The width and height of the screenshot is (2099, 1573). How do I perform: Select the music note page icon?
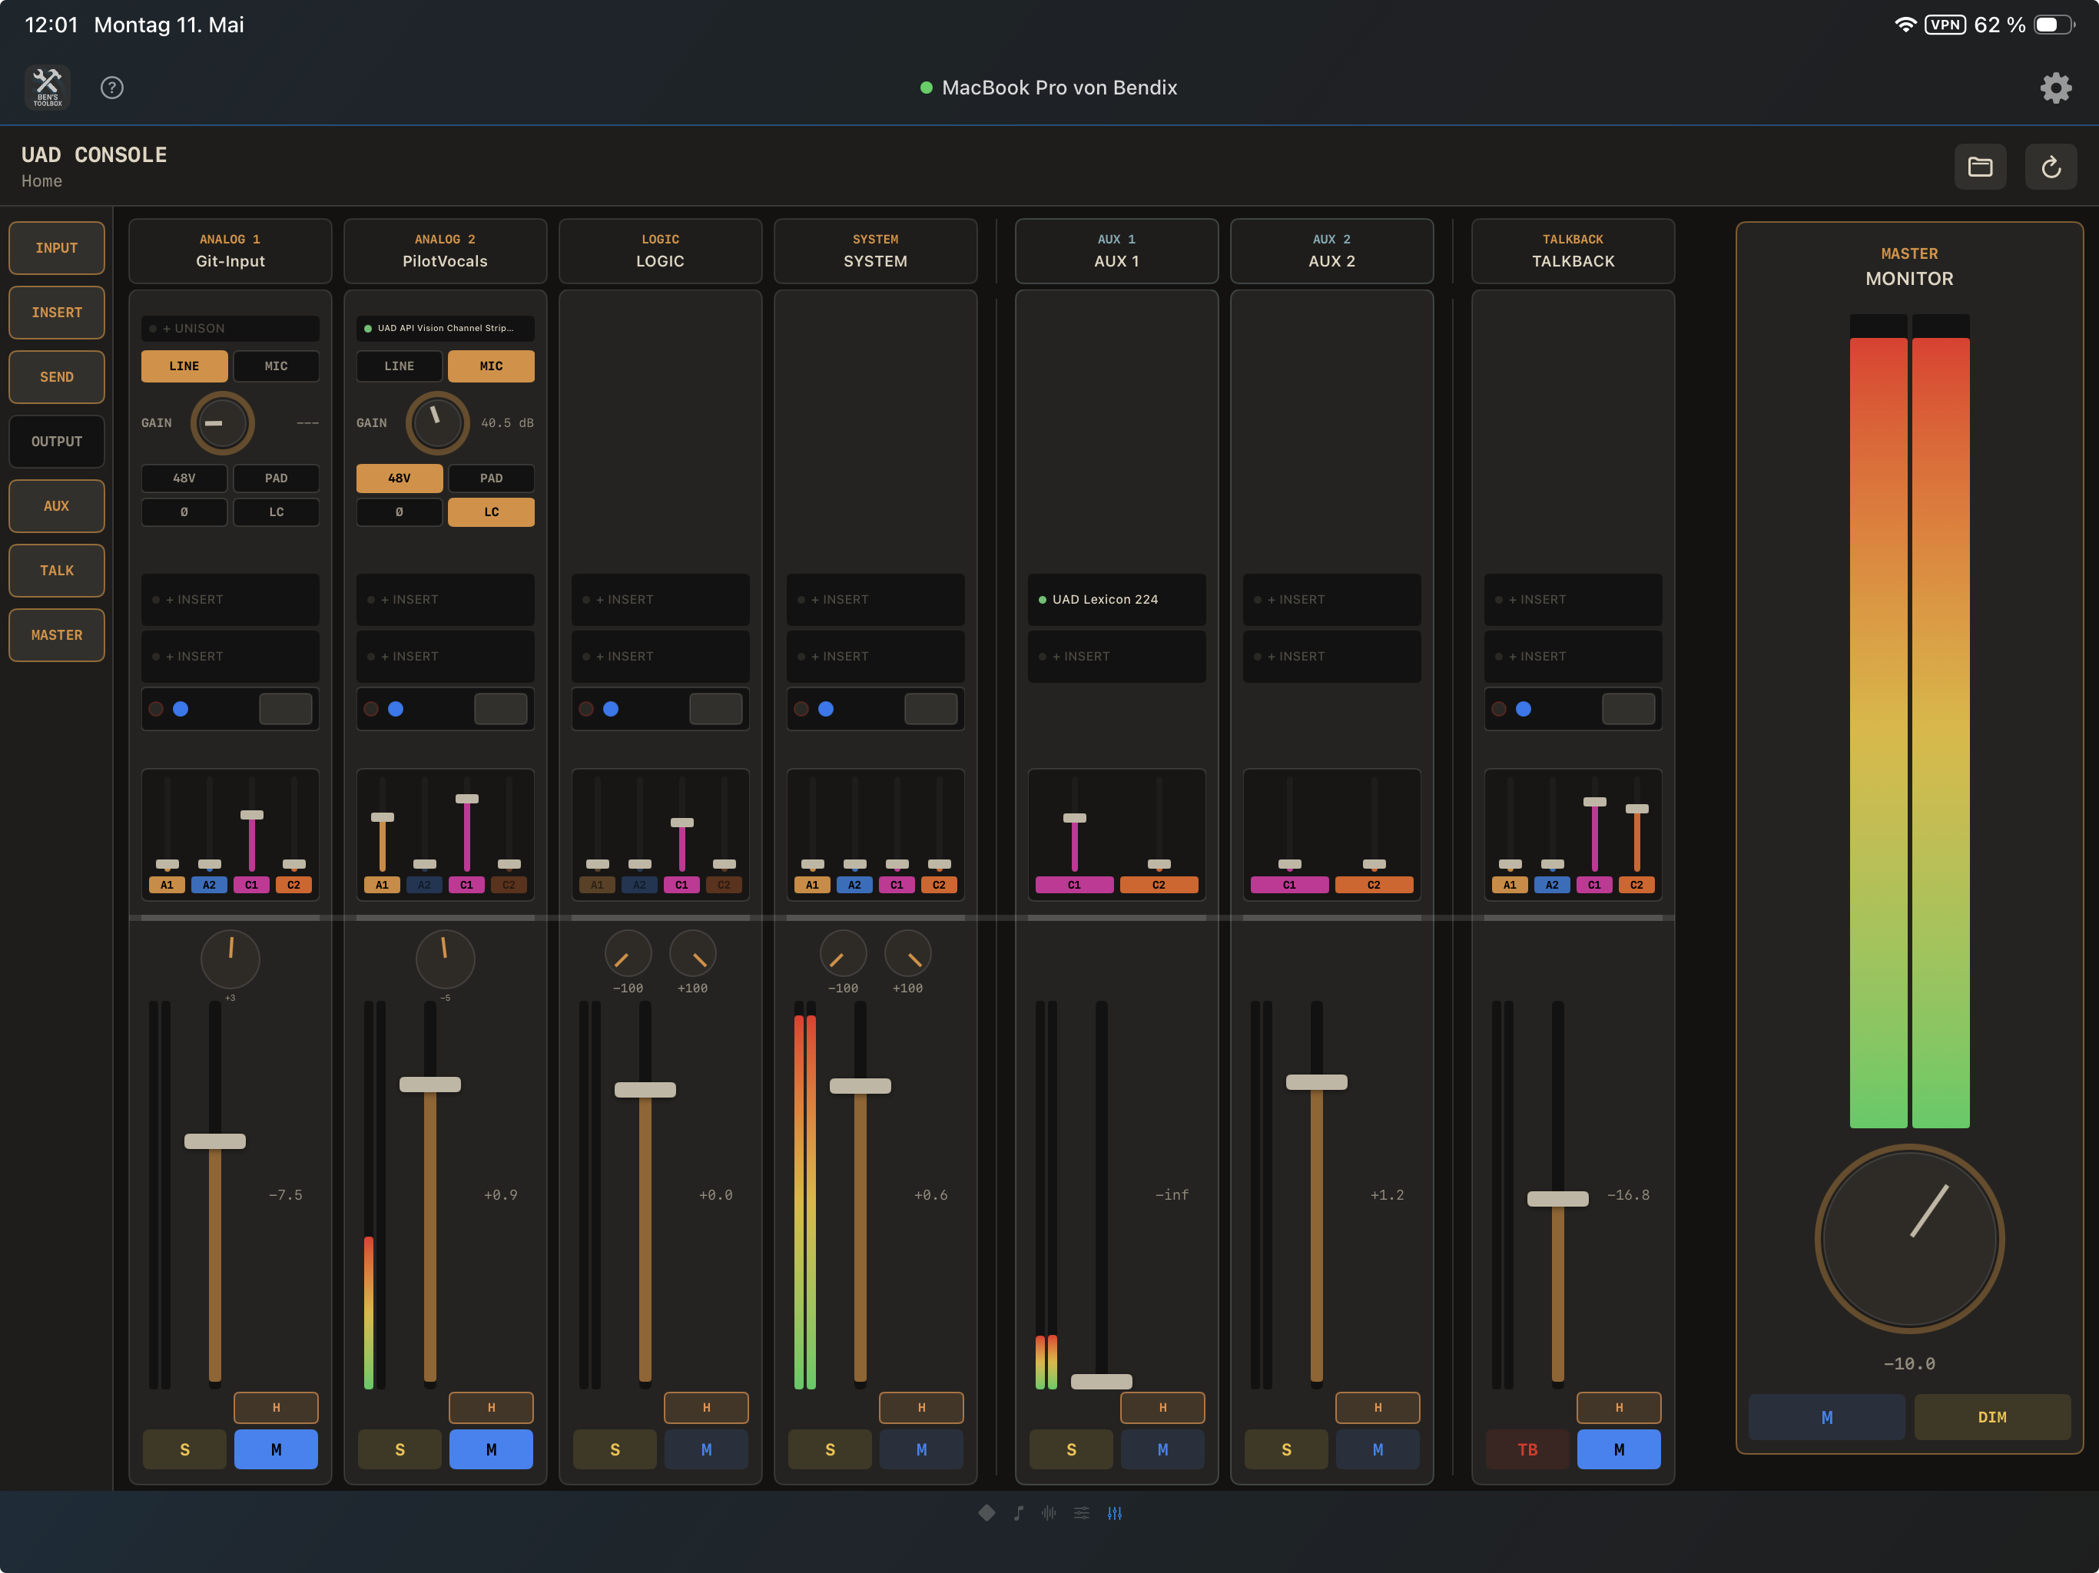[x=1018, y=1512]
